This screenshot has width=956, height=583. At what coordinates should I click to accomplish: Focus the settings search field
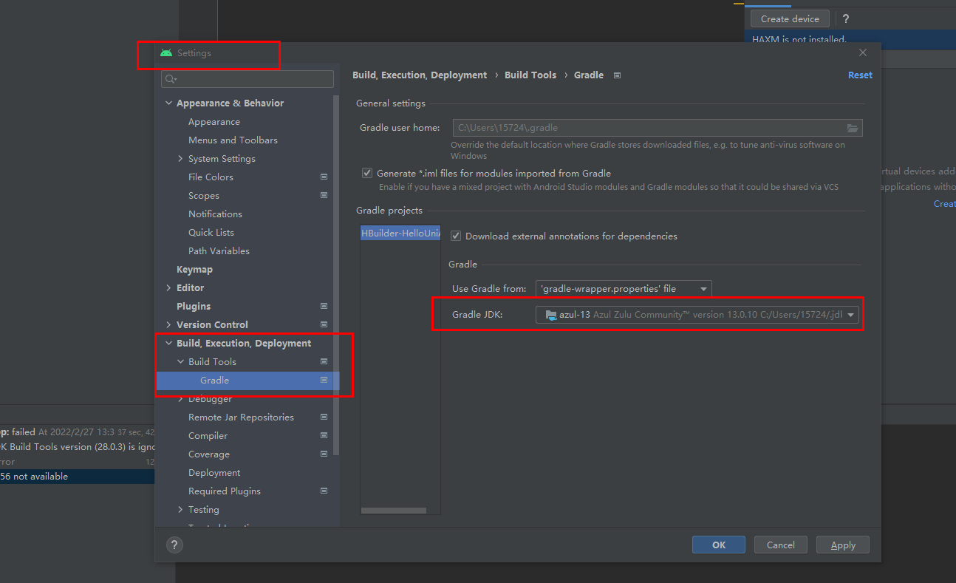coord(247,79)
